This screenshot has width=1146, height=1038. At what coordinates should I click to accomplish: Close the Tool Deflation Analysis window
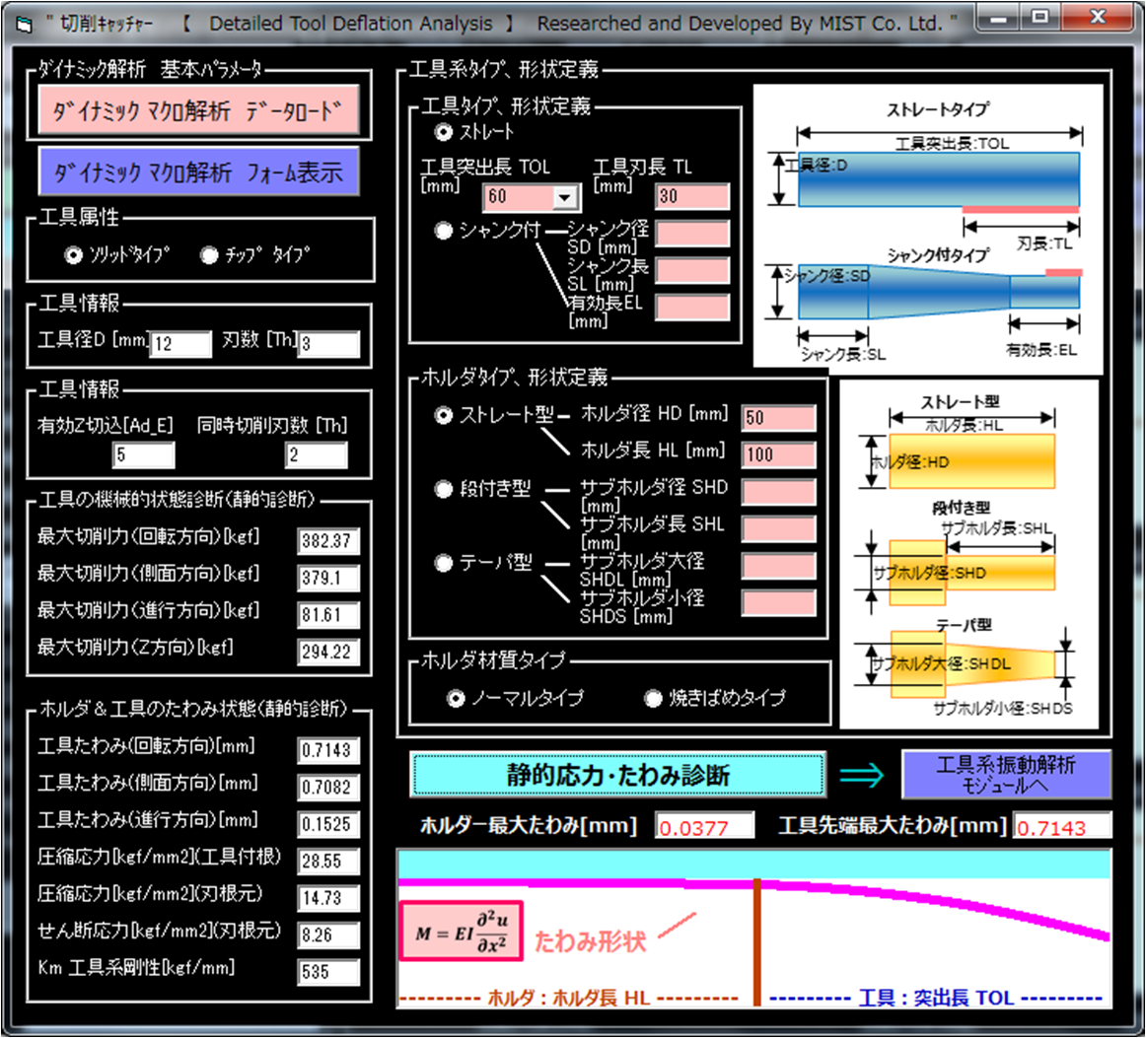click(x=1097, y=18)
